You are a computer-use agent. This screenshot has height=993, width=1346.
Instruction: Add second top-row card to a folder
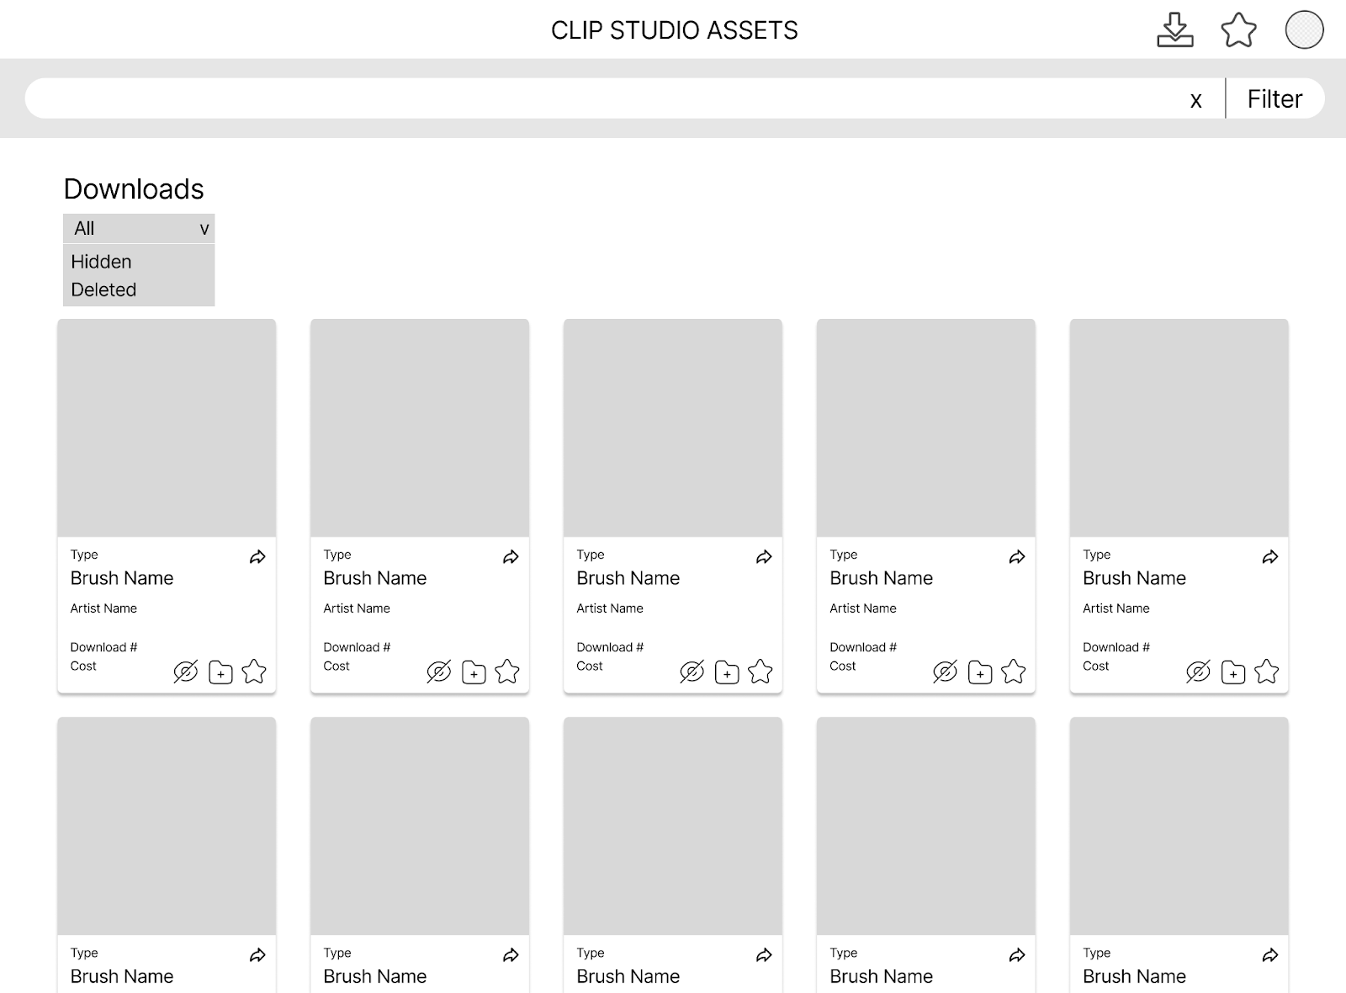[474, 672]
